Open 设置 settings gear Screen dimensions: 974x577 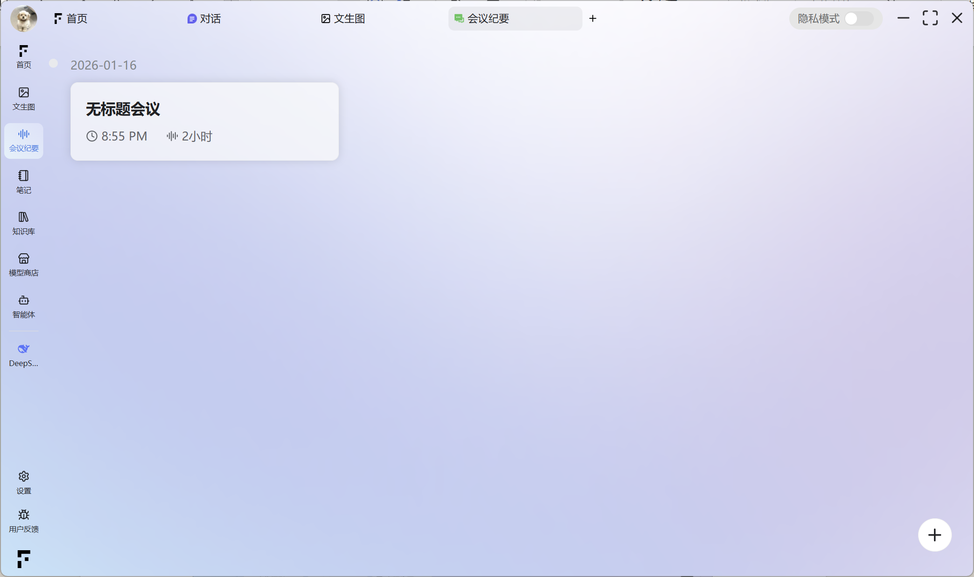24,482
